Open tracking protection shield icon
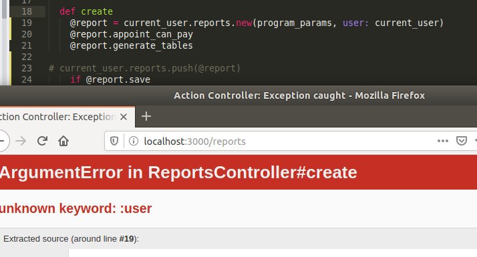This screenshot has width=477, height=257. coord(114,141)
